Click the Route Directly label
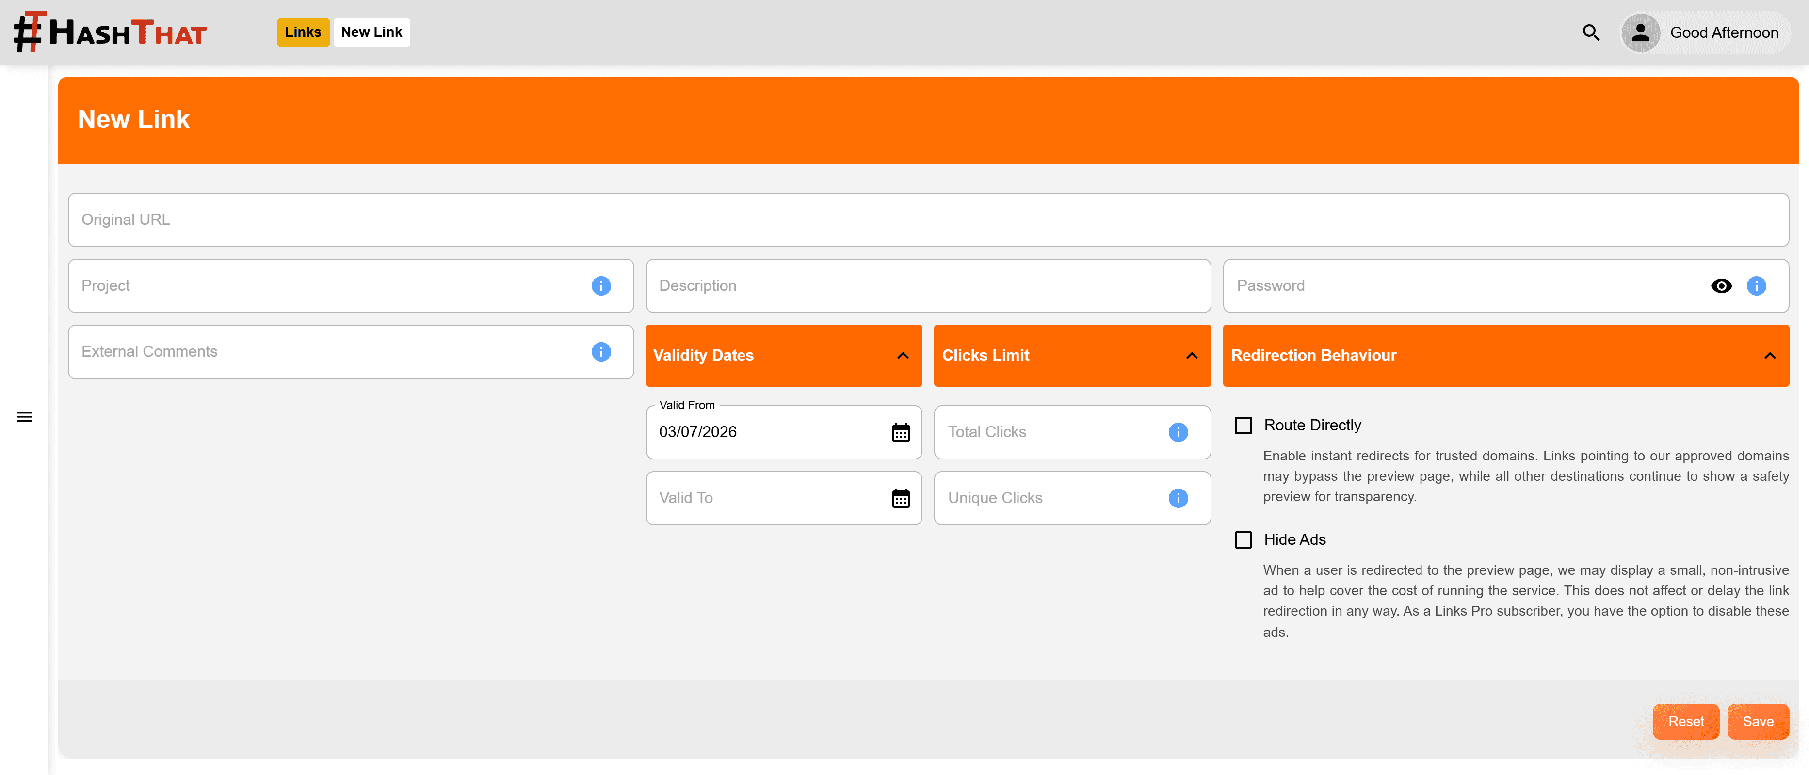 (x=1312, y=426)
